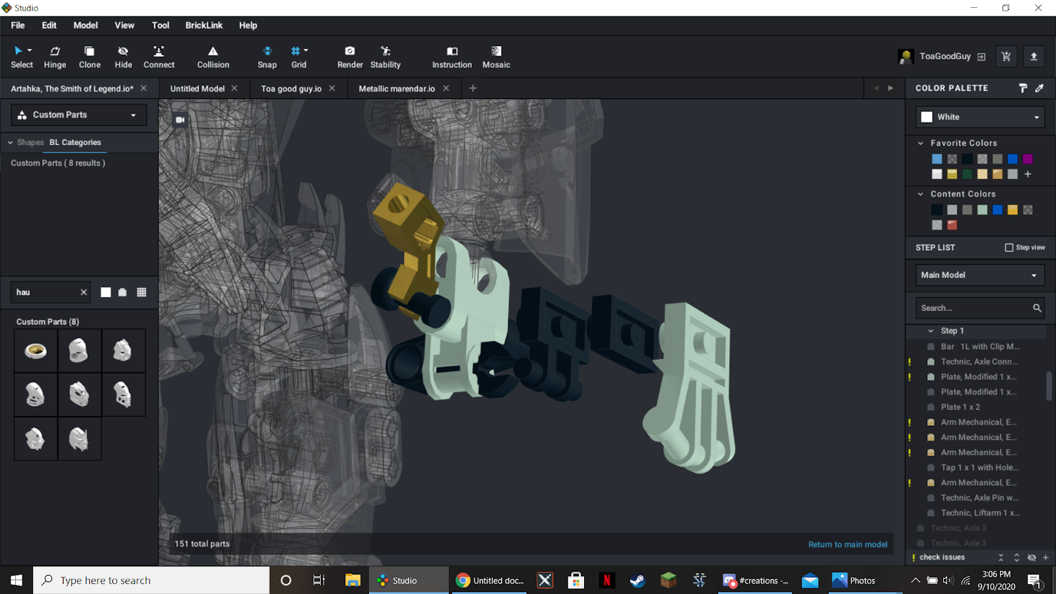Click Return to main model link

tap(847, 544)
